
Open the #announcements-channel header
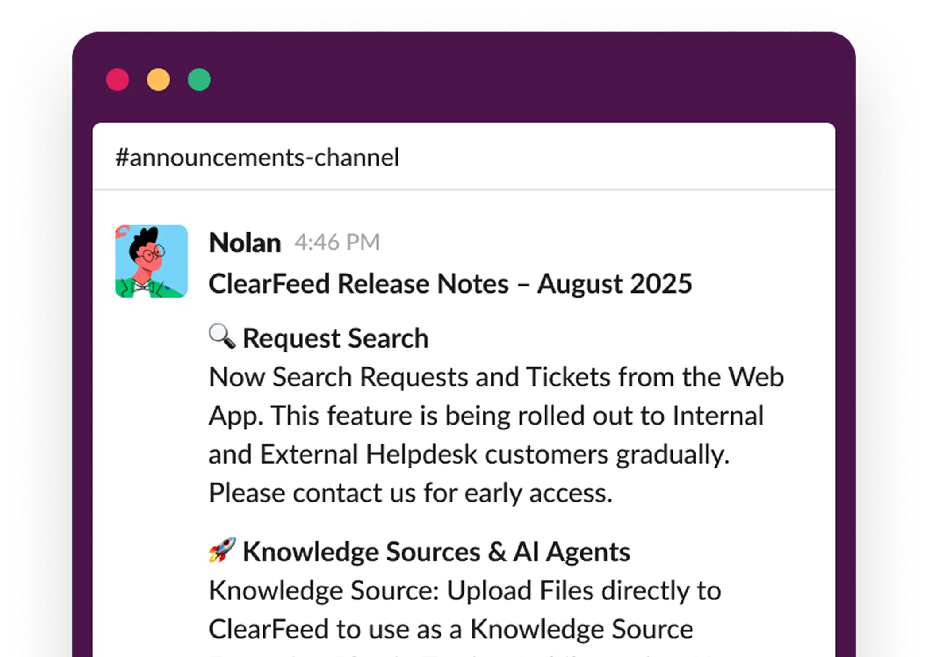coord(257,157)
